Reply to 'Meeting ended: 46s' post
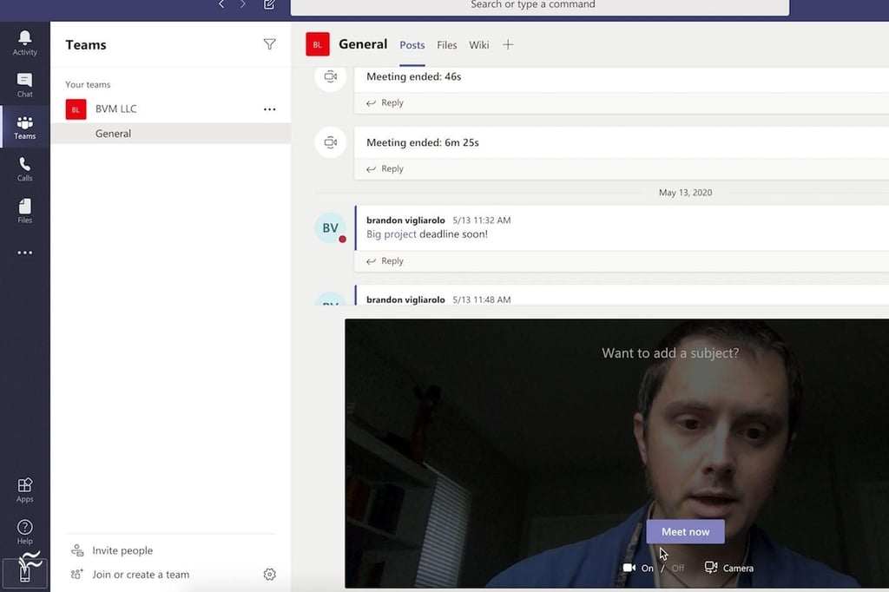This screenshot has width=889, height=592. (x=385, y=102)
